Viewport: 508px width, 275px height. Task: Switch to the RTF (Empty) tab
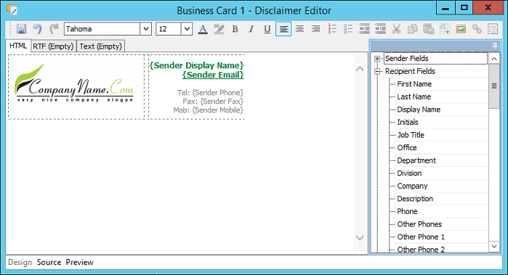(53, 46)
